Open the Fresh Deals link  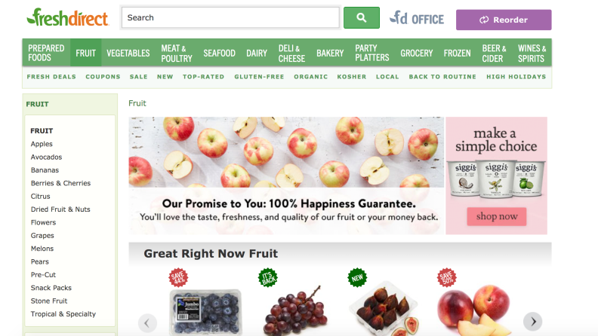(51, 77)
